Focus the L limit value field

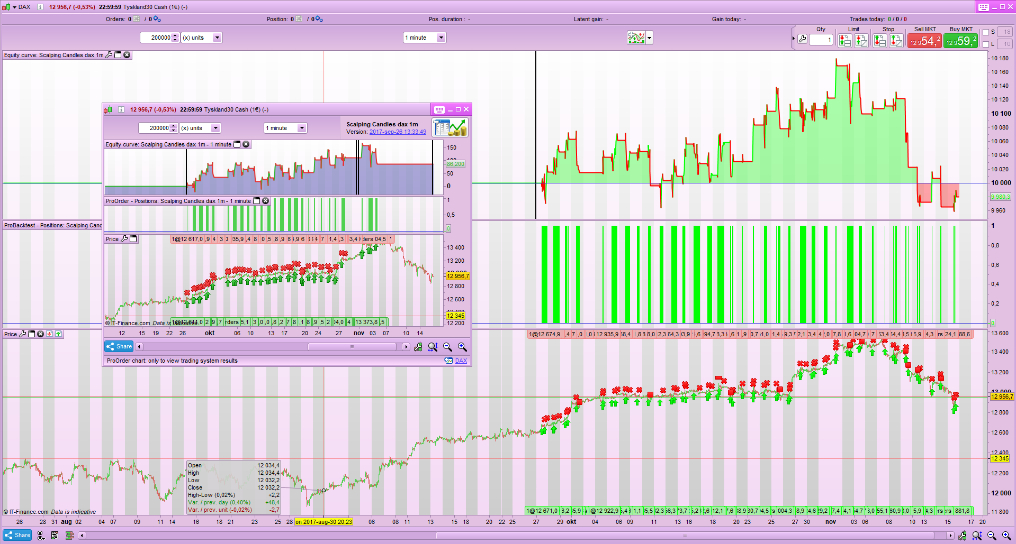(1005, 44)
